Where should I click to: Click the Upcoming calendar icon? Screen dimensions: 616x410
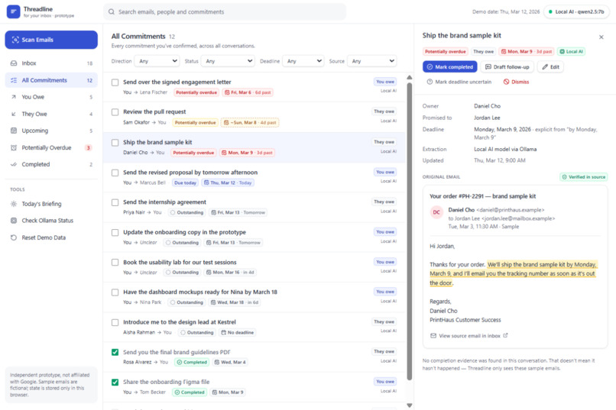pos(14,131)
